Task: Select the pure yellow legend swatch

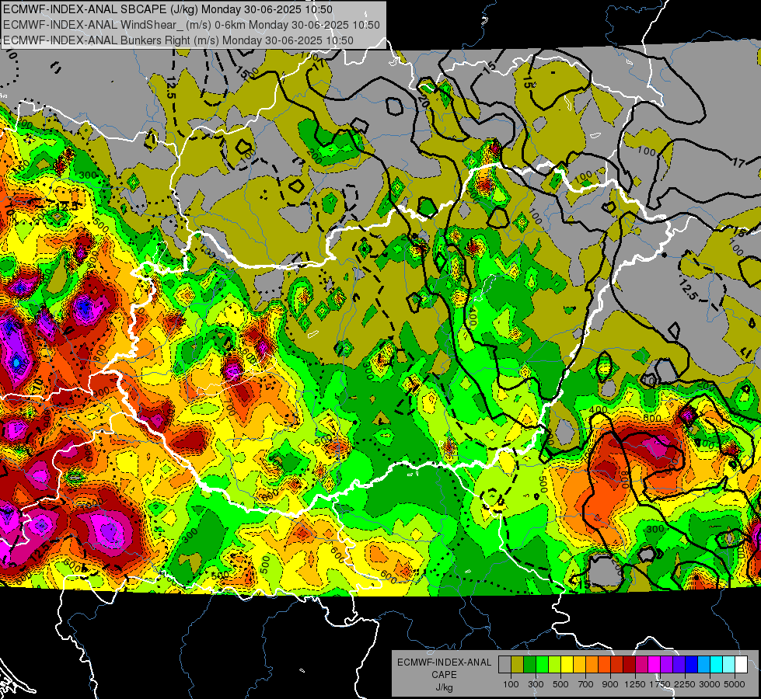Action: coord(567,665)
